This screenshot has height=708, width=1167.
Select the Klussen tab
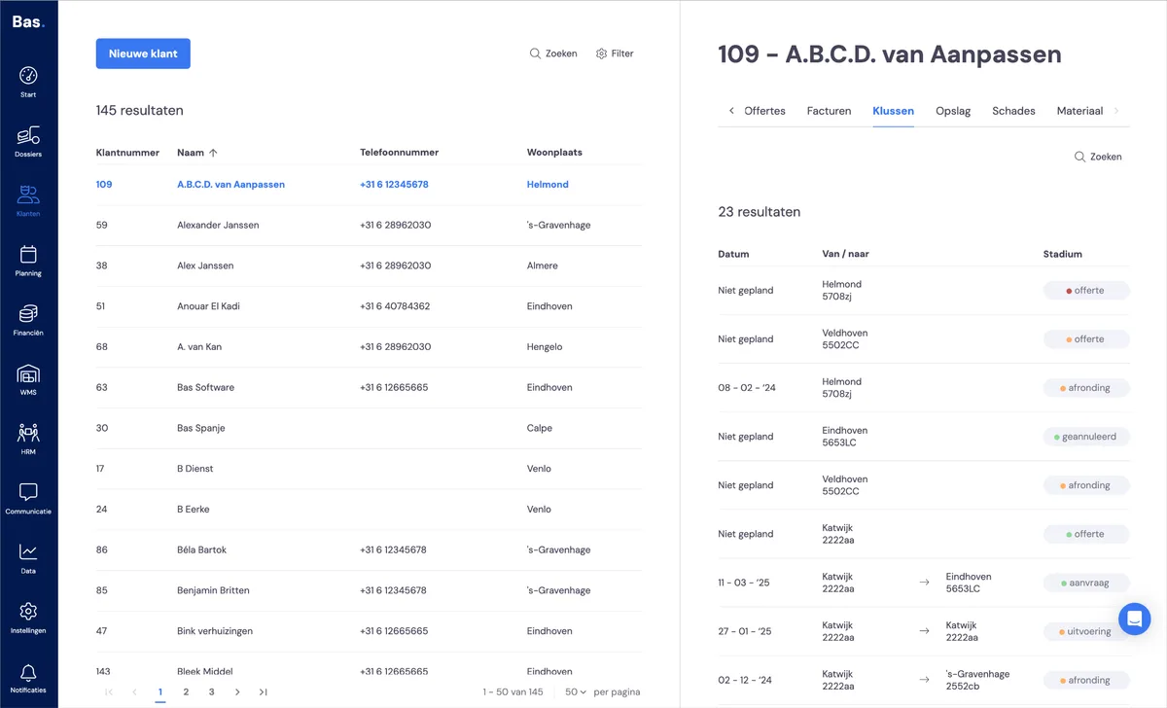click(893, 111)
